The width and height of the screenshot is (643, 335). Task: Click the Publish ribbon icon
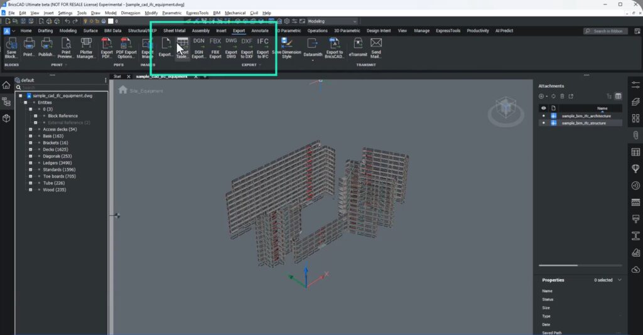pos(46,48)
